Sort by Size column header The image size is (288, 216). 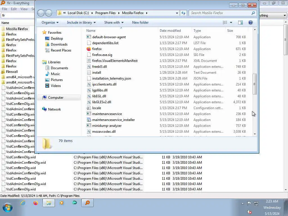[x=230, y=31]
